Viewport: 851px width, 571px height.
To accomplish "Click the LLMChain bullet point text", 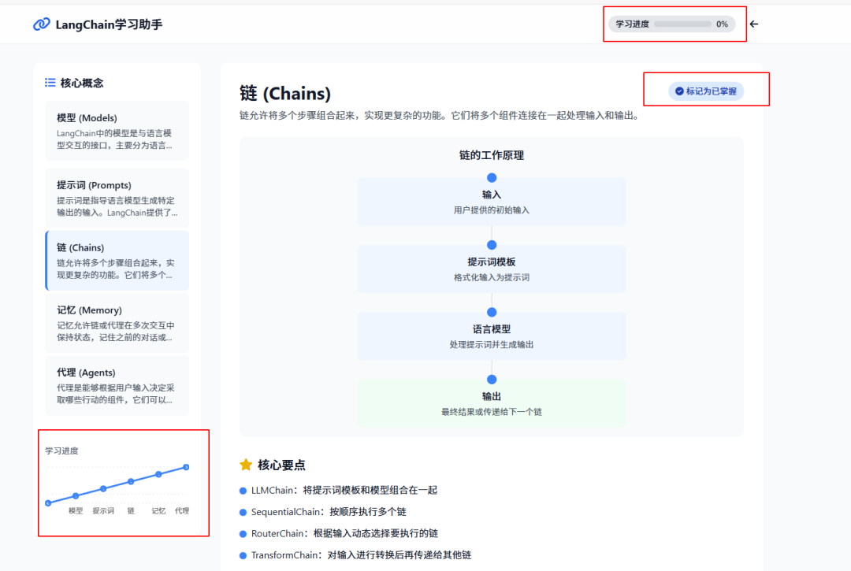I will pos(344,490).
